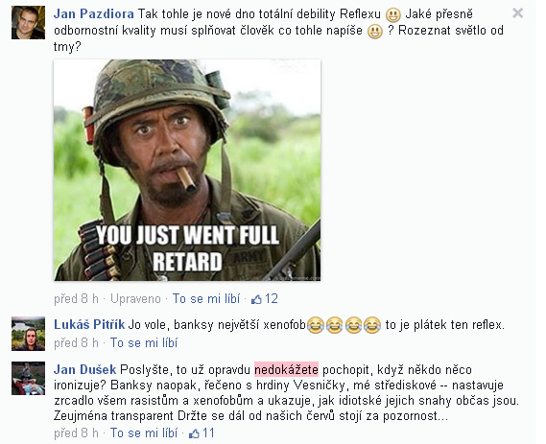The width and height of the screenshot is (546, 444).
Task: Click the '11' like count
Action: pyautogui.click(x=208, y=432)
